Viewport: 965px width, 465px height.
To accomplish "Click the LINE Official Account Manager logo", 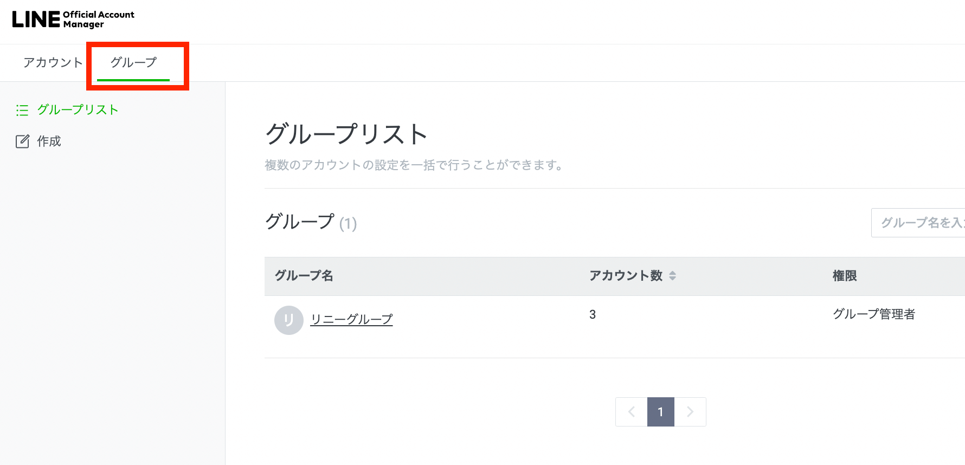I will [73, 20].
